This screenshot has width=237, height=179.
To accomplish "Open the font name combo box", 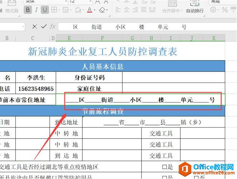I will coord(45,2).
